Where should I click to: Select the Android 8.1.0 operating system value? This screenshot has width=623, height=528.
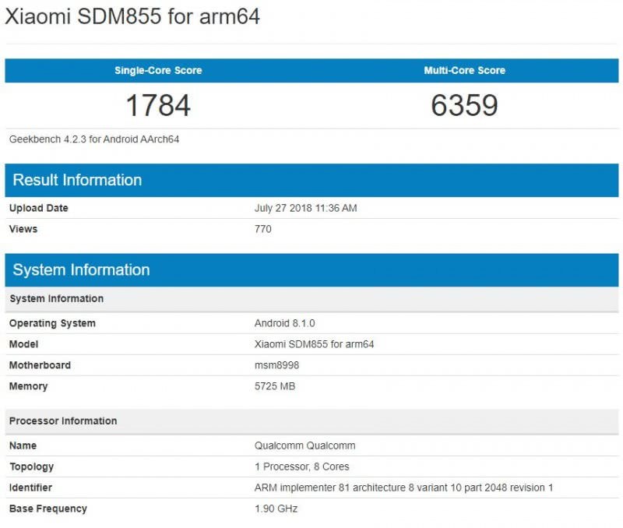284,323
